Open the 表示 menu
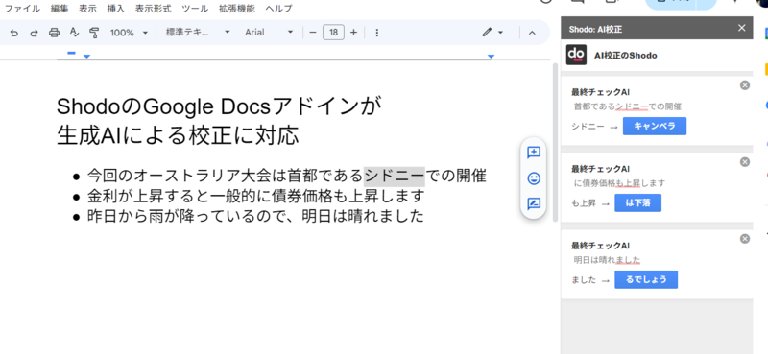Viewport: 768px width, 354px height. (87, 9)
